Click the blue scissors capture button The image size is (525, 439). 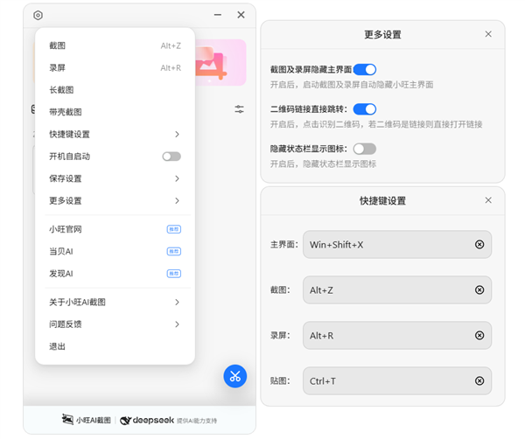point(234,376)
